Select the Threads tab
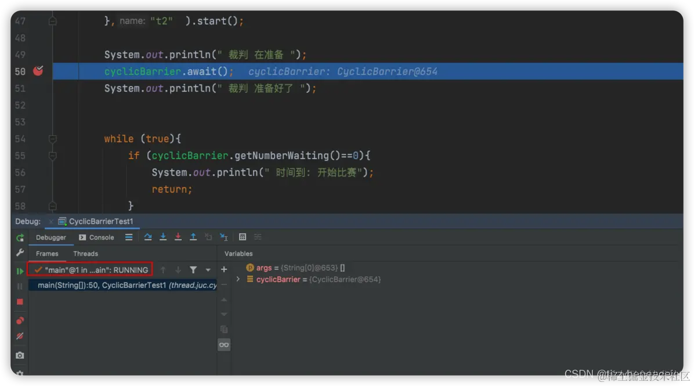694x386 pixels. (x=85, y=254)
